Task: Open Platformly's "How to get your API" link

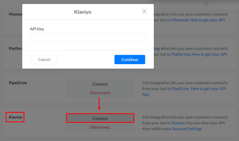Action: pyautogui.click(x=209, y=54)
